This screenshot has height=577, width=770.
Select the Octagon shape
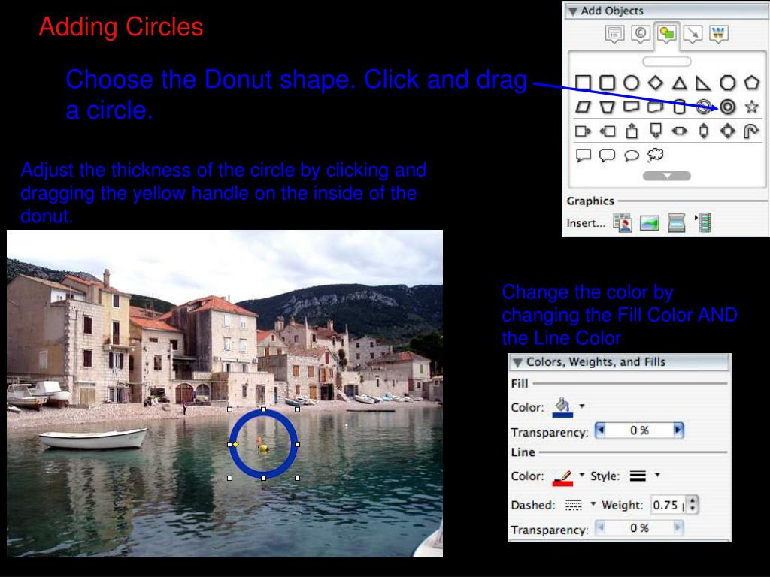(x=727, y=83)
